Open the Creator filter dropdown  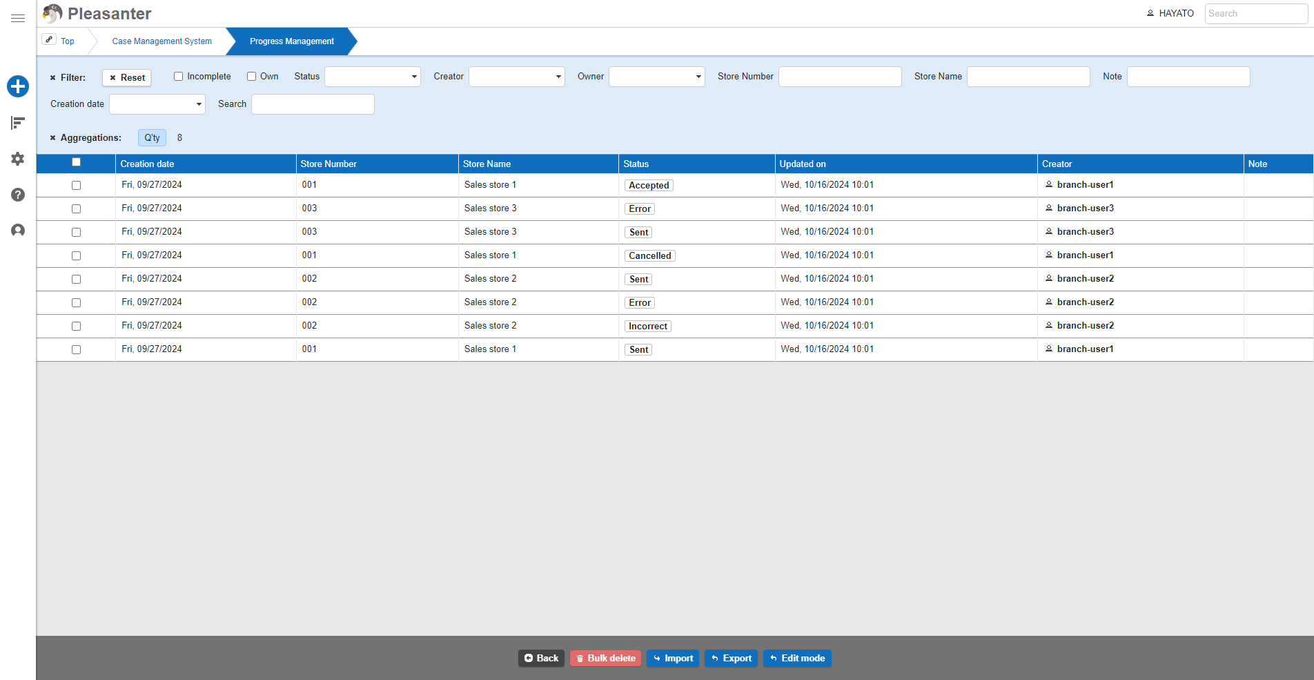pos(517,77)
